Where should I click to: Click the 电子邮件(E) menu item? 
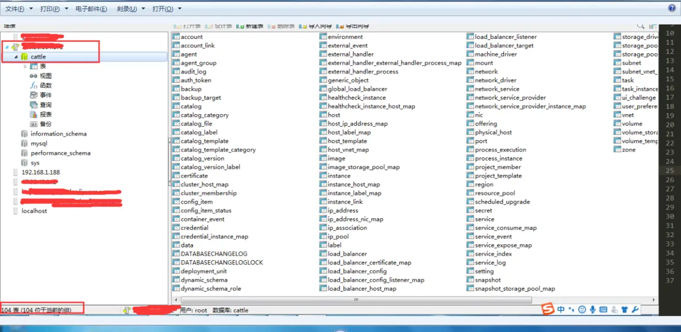click(91, 9)
